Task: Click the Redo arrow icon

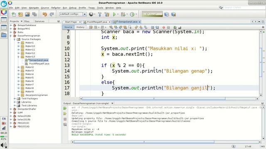Action: pos(52,14)
